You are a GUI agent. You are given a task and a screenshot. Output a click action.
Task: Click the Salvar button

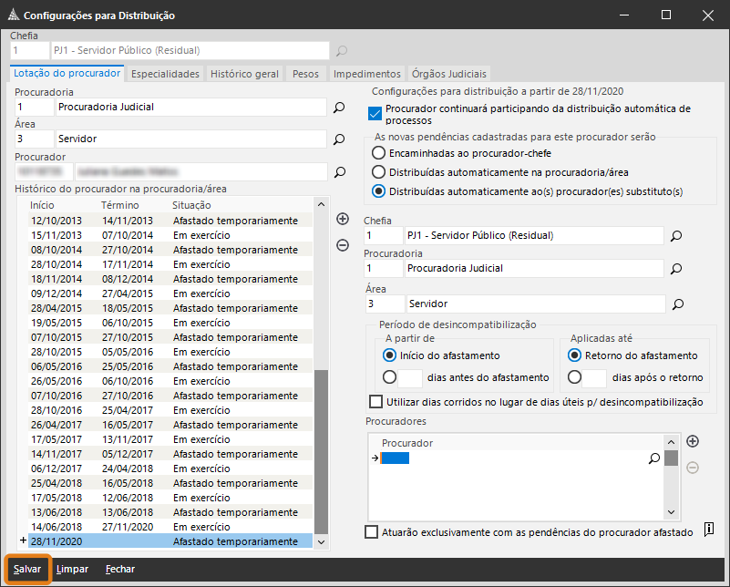click(x=27, y=569)
